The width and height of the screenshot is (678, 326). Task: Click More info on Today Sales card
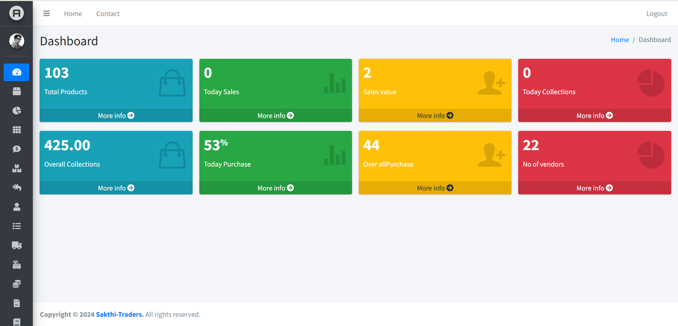click(x=275, y=115)
